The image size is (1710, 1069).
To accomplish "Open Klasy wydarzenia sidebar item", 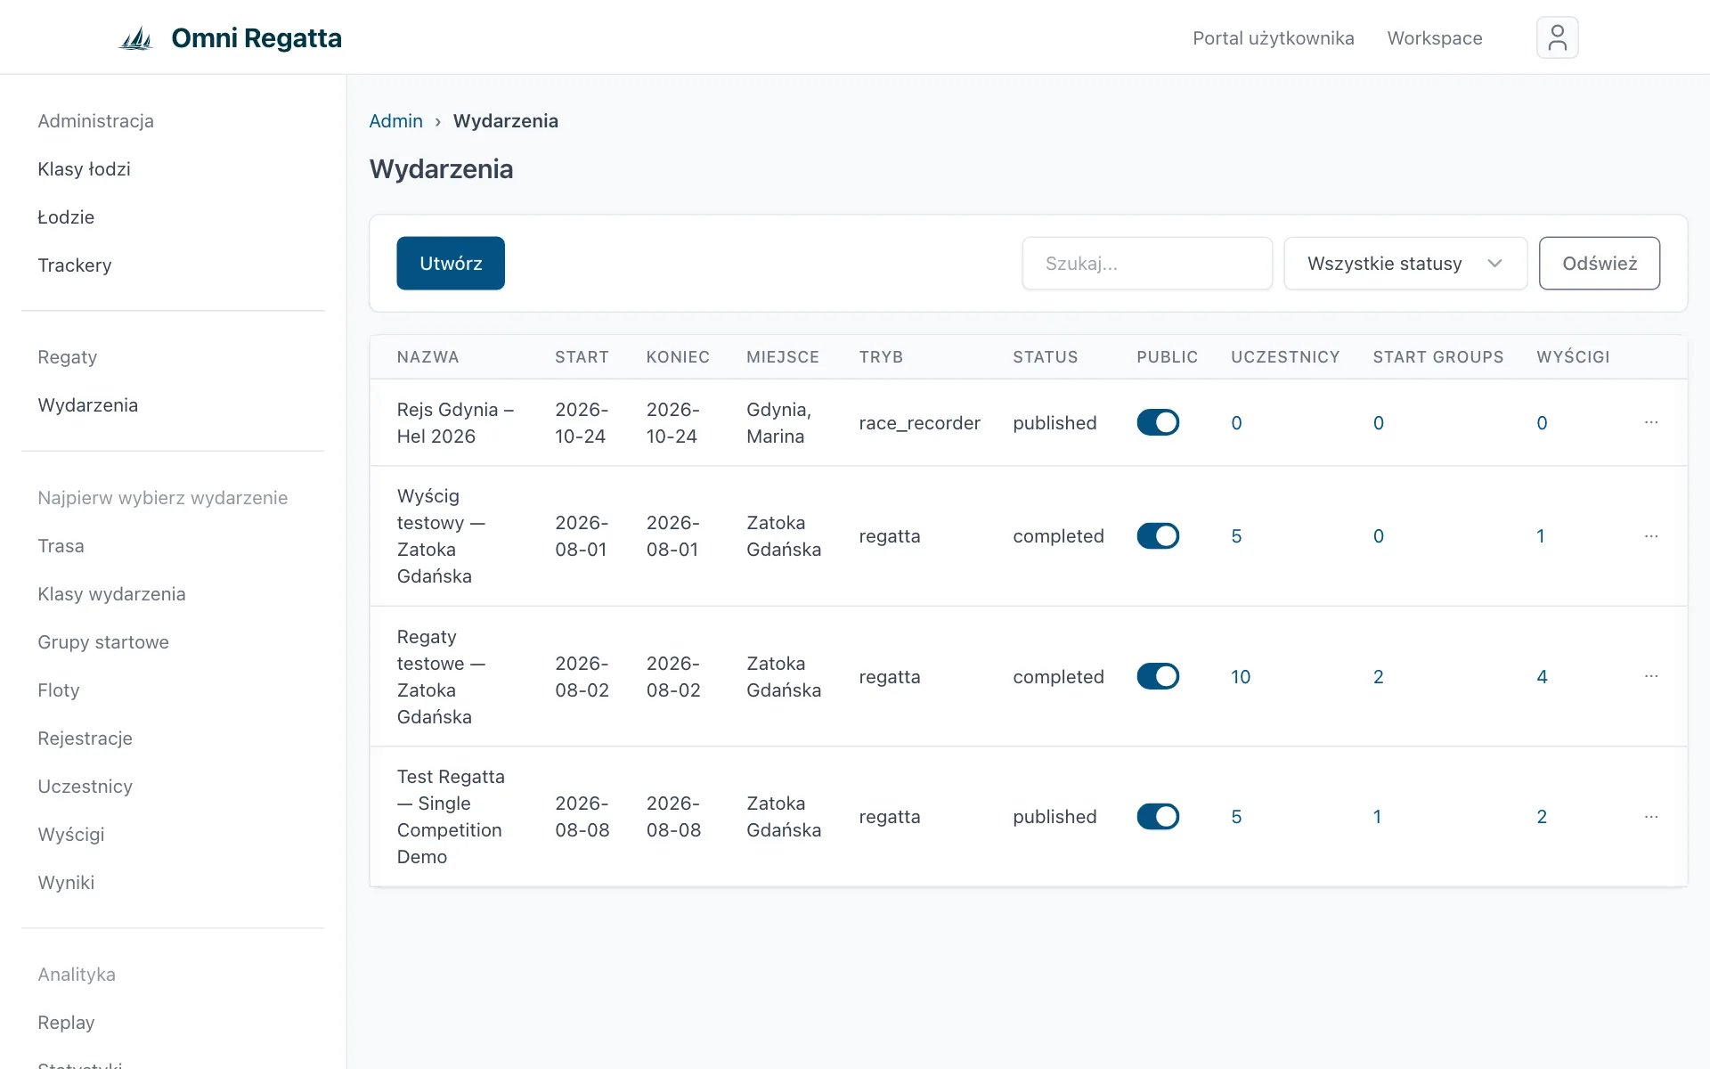I will click(x=111, y=594).
